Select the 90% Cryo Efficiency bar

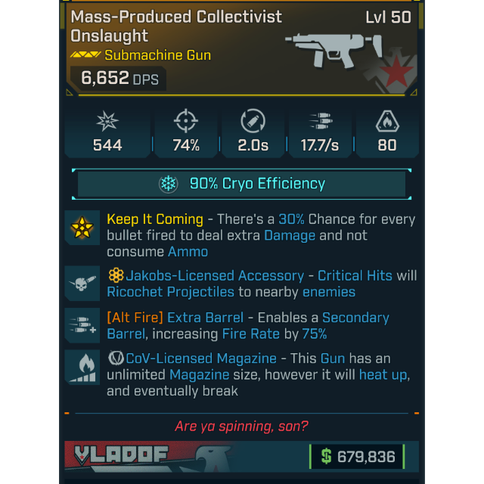point(241,184)
